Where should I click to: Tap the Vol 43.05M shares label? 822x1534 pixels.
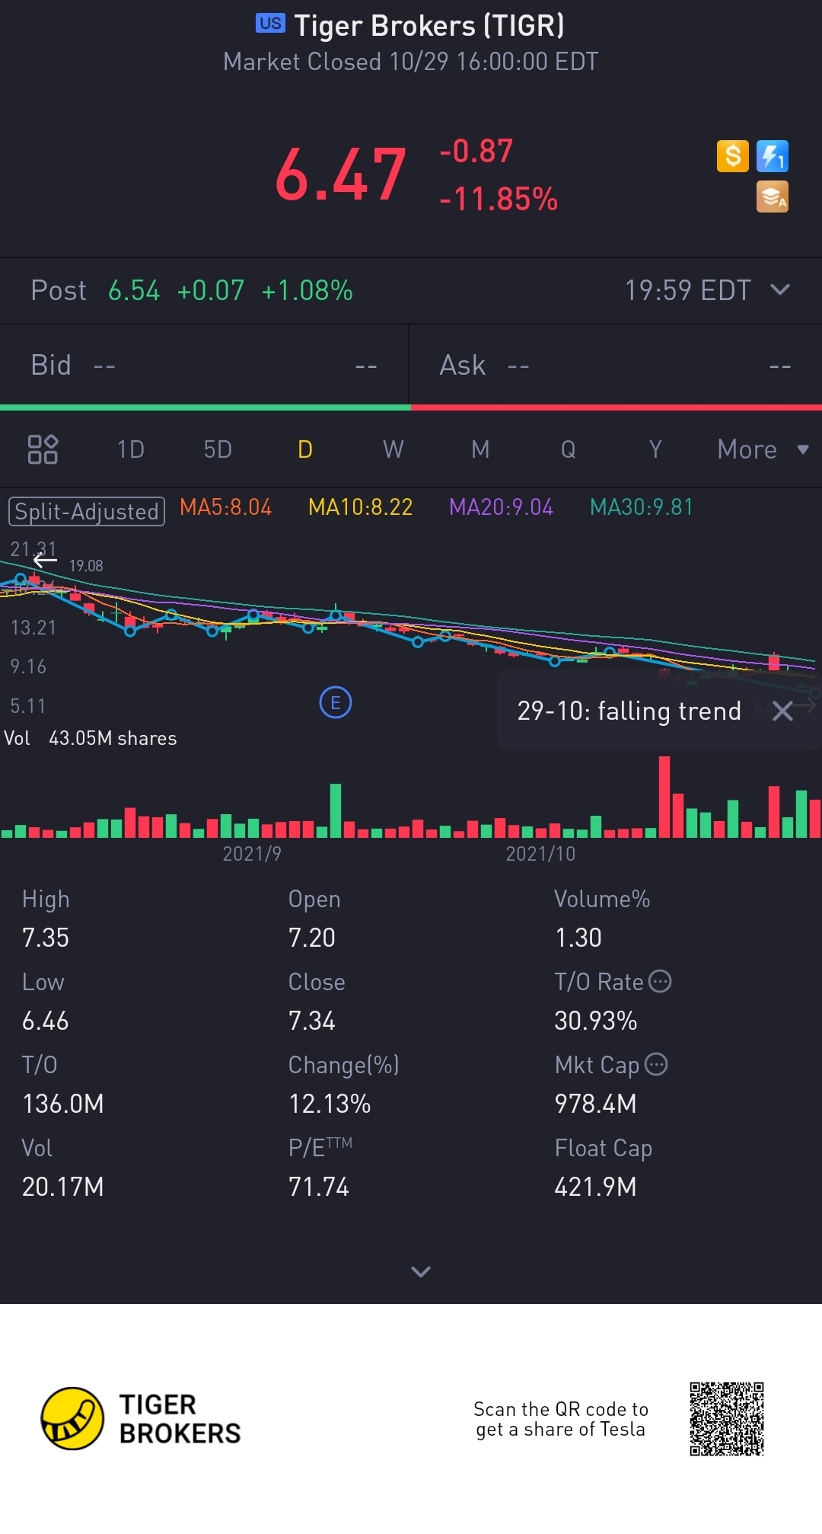click(x=91, y=738)
